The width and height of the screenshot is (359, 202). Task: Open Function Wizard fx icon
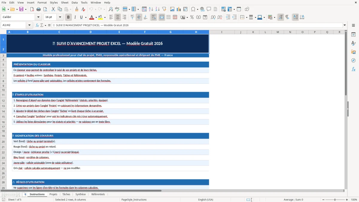coord(37,25)
